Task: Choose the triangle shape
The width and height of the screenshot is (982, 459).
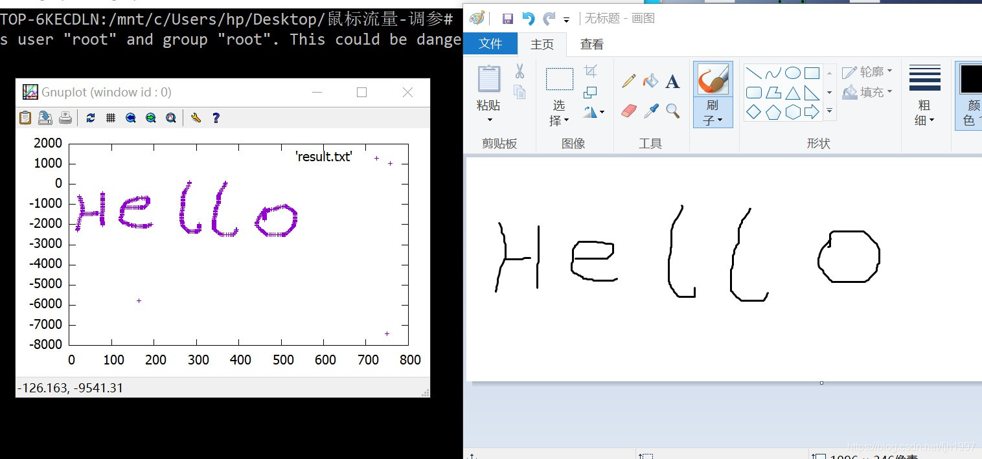Action: 793,93
